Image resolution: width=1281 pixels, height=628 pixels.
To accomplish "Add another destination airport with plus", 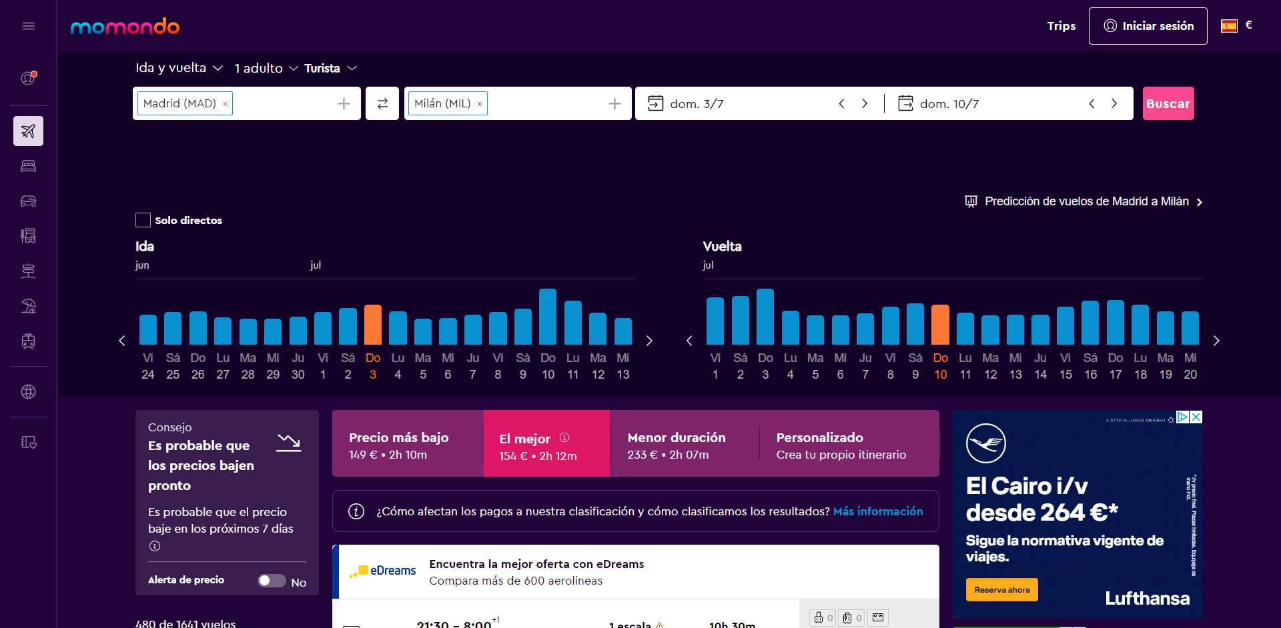I will tap(614, 103).
